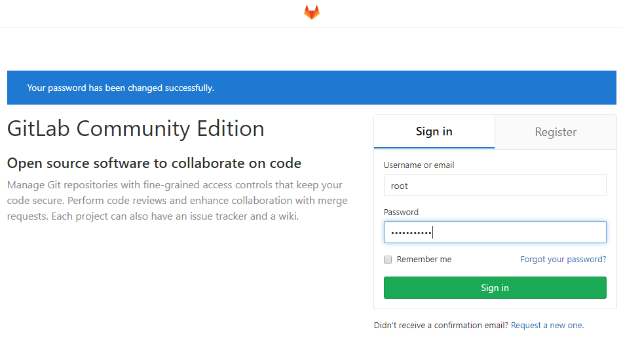Click the Didn't receive a confirmation email text
Screen dimensions: 623x338
click(x=441, y=326)
